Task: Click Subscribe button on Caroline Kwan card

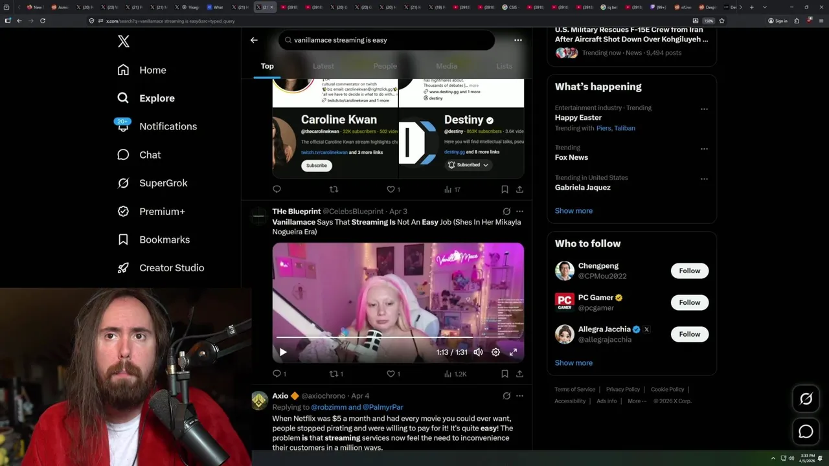Action: [316, 166]
